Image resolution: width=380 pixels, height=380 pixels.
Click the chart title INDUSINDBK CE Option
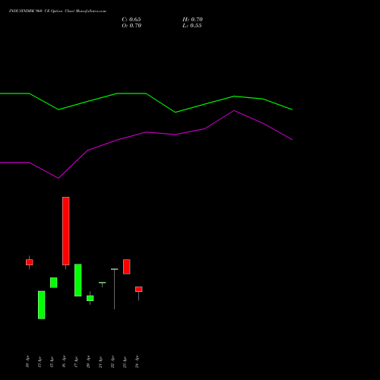coord(58,11)
